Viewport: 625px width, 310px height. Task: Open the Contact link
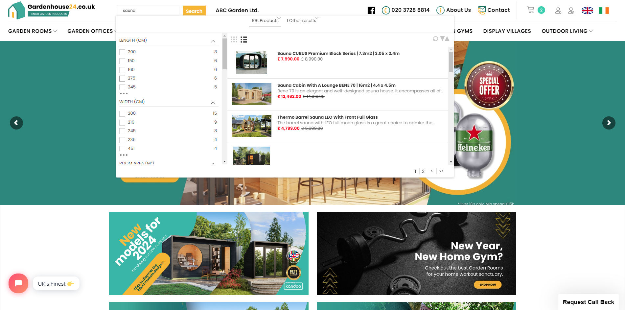[498, 10]
